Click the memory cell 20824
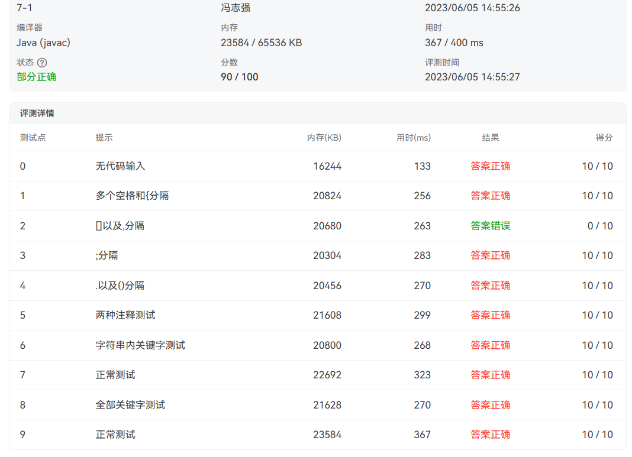This screenshot has width=632, height=457. click(x=327, y=196)
